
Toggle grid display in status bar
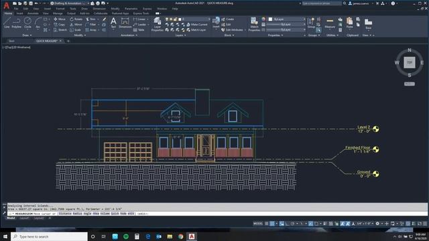(267, 224)
